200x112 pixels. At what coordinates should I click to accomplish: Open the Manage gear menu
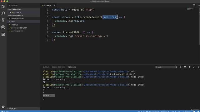pyautogui.click(x=3, y=107)
